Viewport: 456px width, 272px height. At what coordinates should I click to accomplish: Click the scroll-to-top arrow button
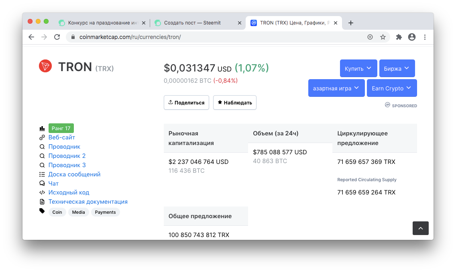(x=421, y=228)
